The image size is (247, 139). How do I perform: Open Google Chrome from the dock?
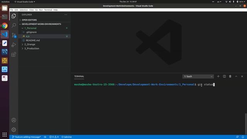coord(5,25)
